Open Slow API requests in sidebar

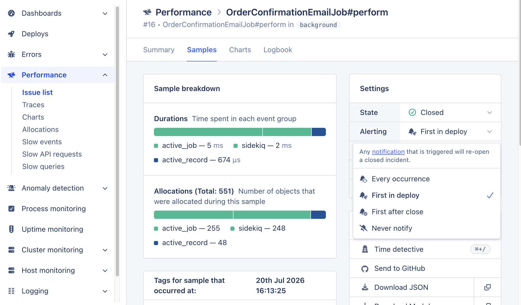52,154
